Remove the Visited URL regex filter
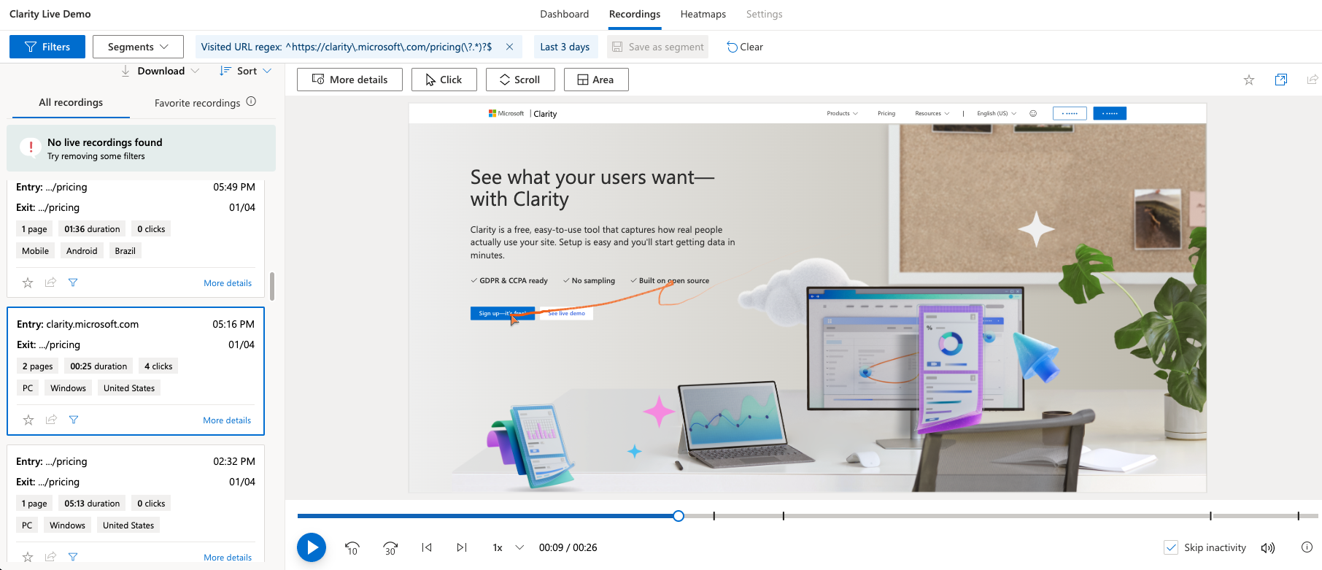 pyautogui.click(x=509, y=47)
